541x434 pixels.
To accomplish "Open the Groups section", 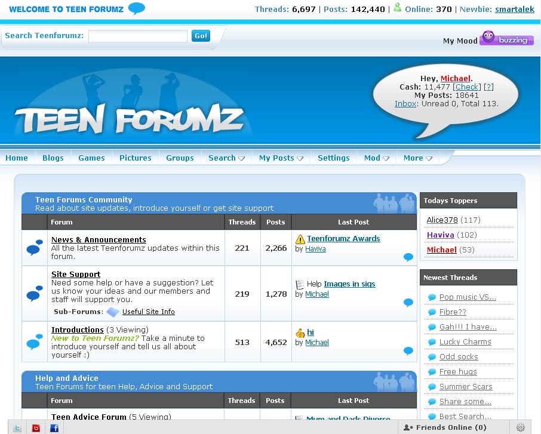I will (180, 158).
